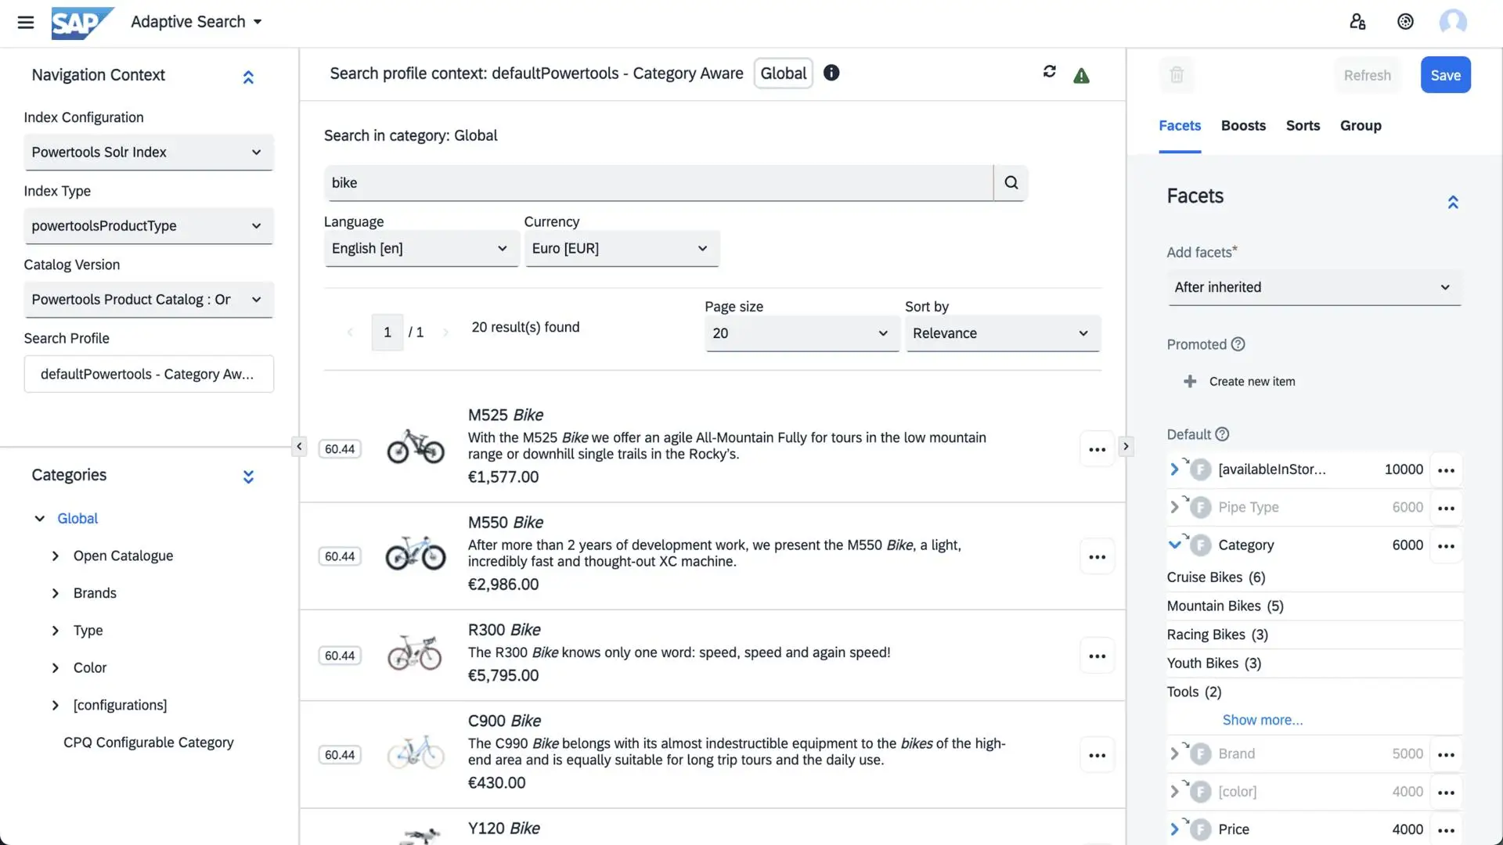
Task: Open actions menu for R300 Bike result
Action: click(x=1097, y=656)
